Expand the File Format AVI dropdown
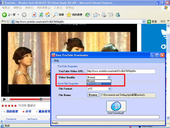Image resolution: width=170 pixels, height=128 pixels. (110, 89)
